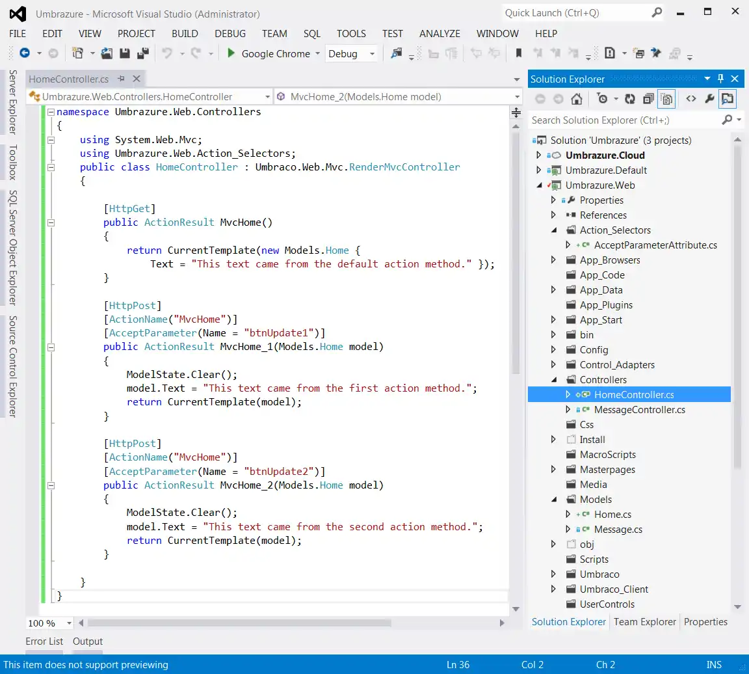Click the editor split-window handle above scrollbar

click(x=516, y=113)
